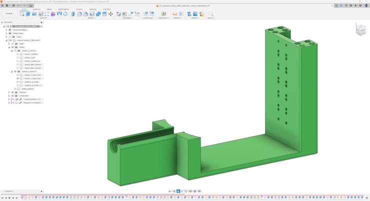This screenshot has width=370, height=201.
Task: Open the Sheet Metal tab
Action: [63, 9]
